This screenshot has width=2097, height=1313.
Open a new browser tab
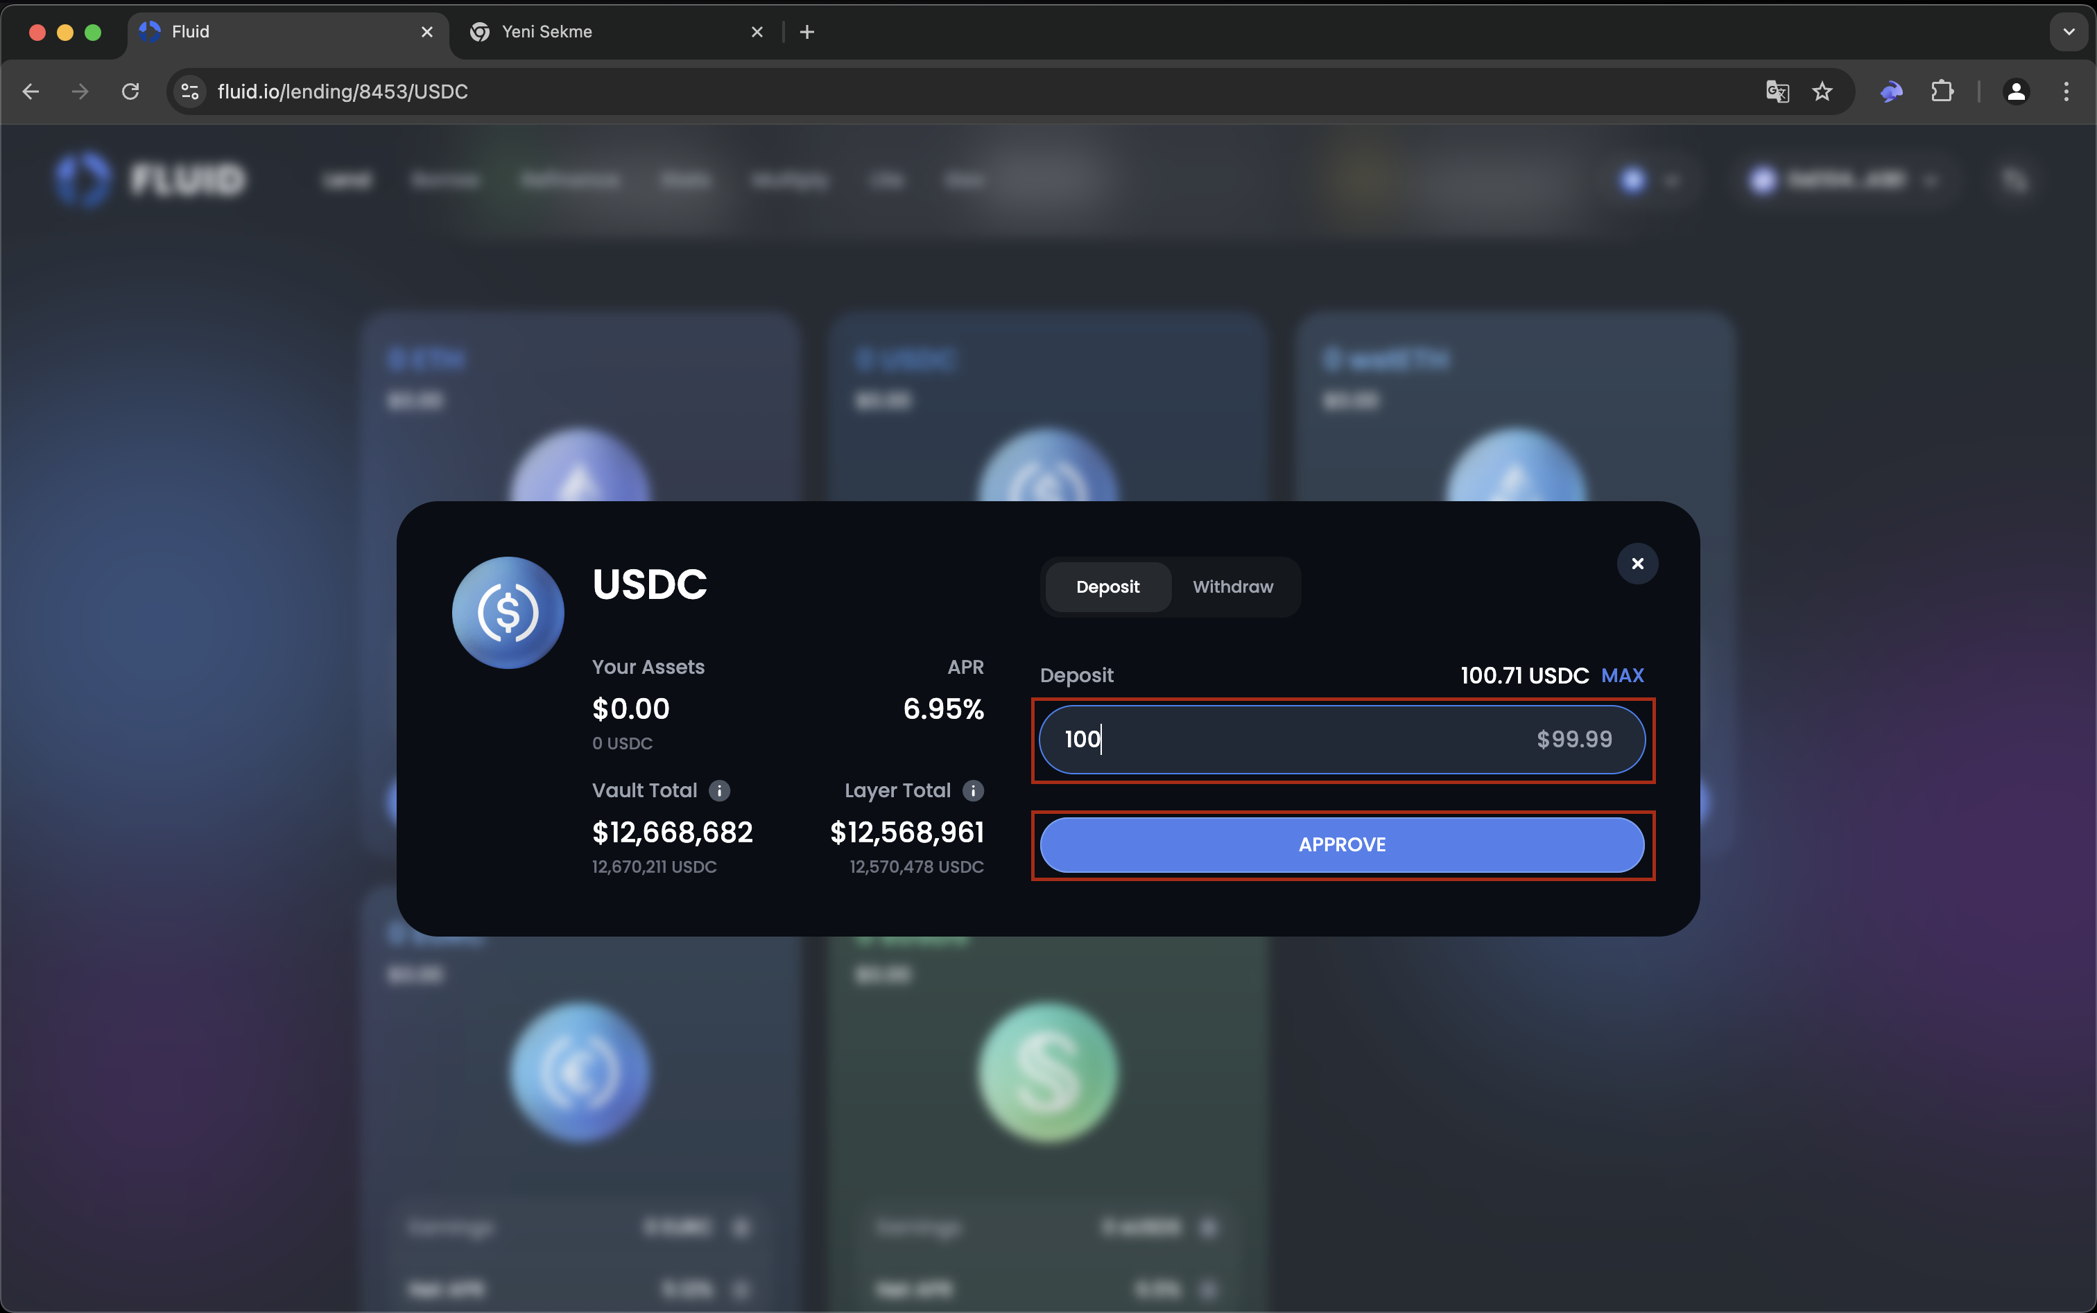tap(807, 32)
